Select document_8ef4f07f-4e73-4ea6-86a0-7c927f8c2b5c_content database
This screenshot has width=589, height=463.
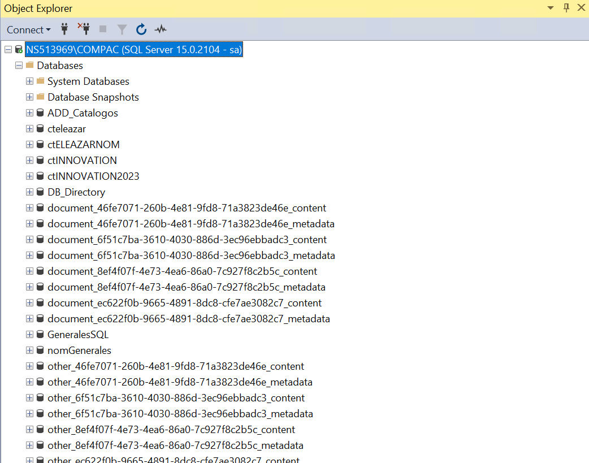182,271
